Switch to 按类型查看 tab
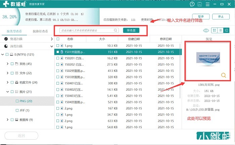The height and width of the screenshot is (145, 235). pos(14,31)
